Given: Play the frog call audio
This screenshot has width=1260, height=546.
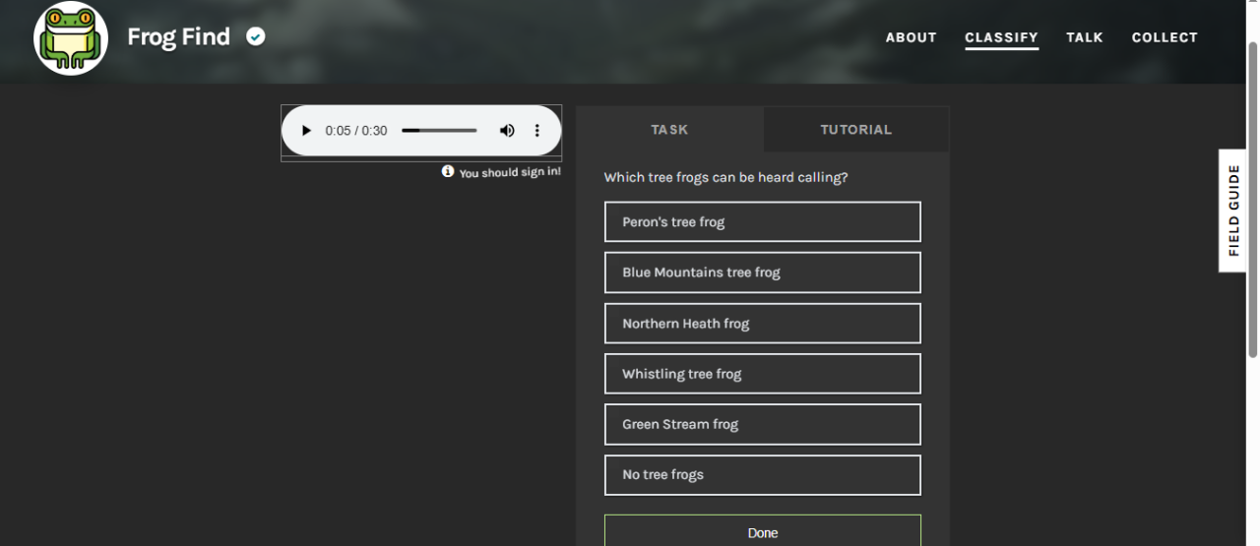Looking at the screenshot, I should pos(306,131).
